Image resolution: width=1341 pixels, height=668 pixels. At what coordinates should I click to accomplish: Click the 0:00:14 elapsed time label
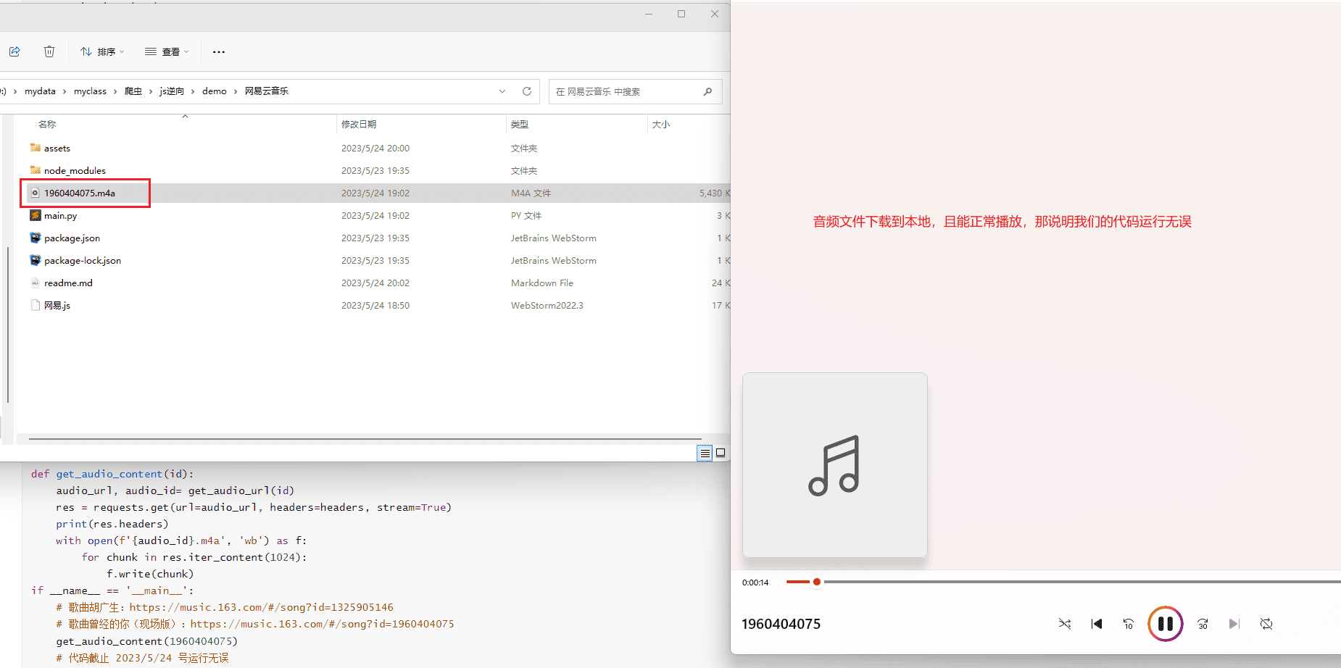(755, 583)
